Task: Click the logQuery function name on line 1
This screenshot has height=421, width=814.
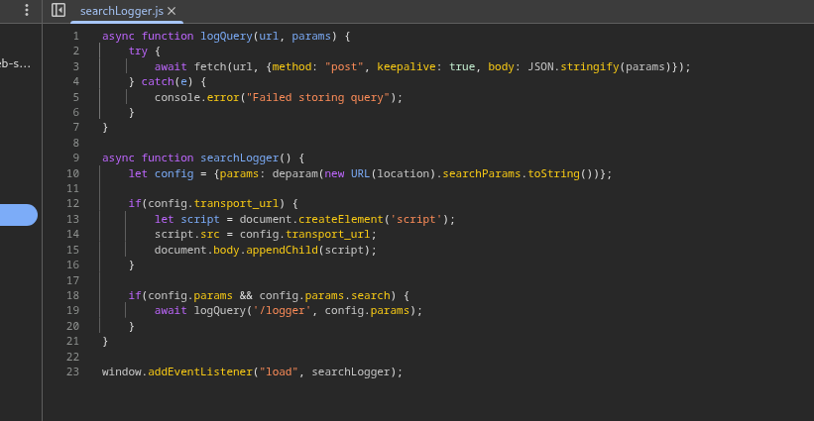Action: pos(226,36)
